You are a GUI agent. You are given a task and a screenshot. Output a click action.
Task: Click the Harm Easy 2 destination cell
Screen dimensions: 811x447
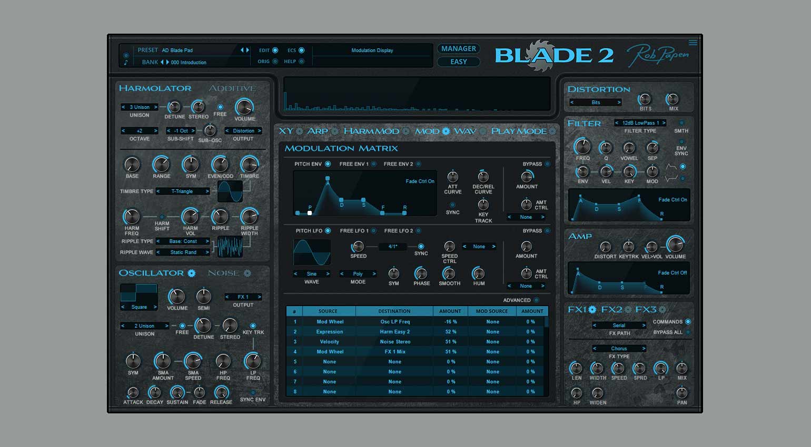click(x=394, y=332)
